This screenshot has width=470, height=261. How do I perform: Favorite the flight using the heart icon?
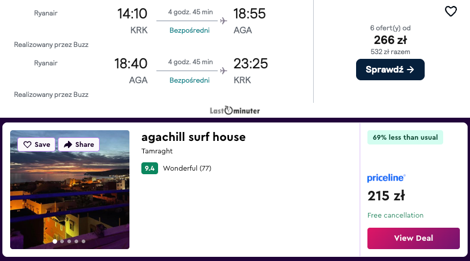point(451,11)
